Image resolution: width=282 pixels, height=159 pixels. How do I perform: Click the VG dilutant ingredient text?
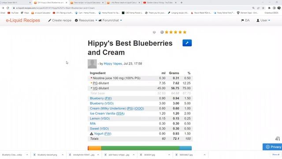(101, 88)
